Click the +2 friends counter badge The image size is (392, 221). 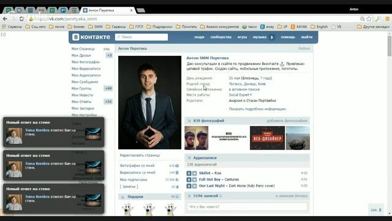pos(109,55)
